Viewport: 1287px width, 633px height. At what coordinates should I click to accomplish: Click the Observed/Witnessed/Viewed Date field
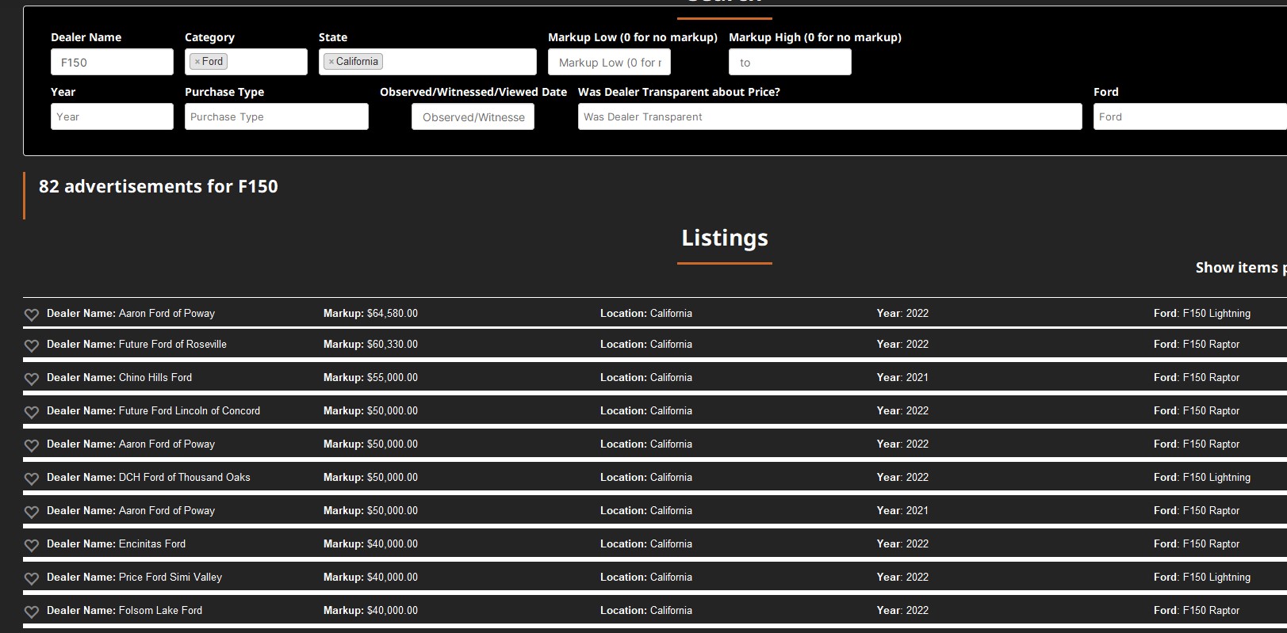[x=473, y=116]
